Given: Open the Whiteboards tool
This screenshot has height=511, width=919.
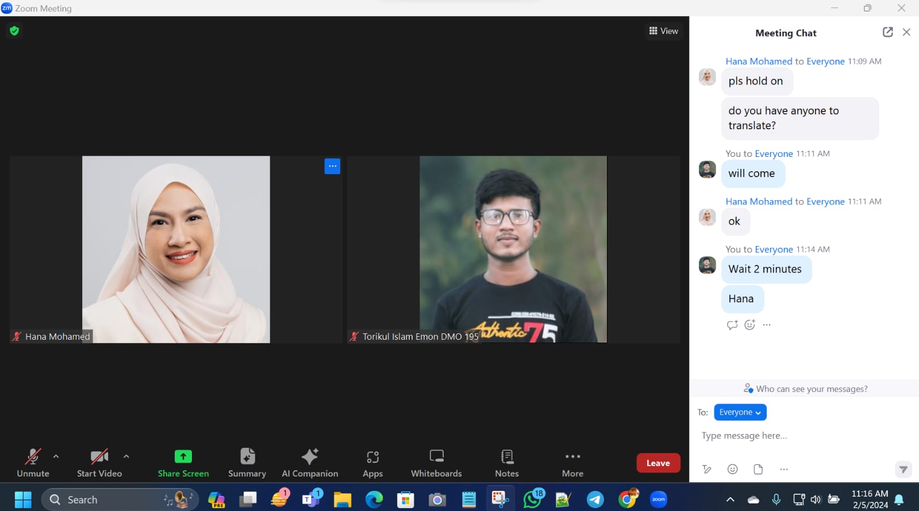Looking at the screenshot, I should click(436, 462).
